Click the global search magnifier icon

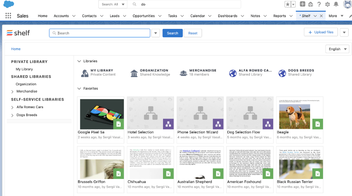click(134, 4)
